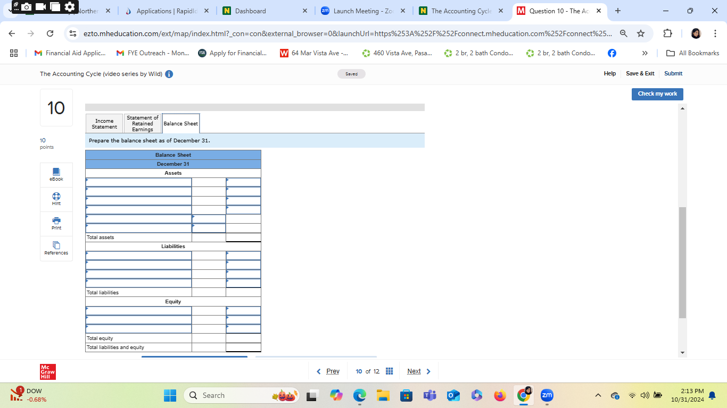Open the Chrome three-dot menu
Screen dimensions: 727x408
tap(716, 33)
